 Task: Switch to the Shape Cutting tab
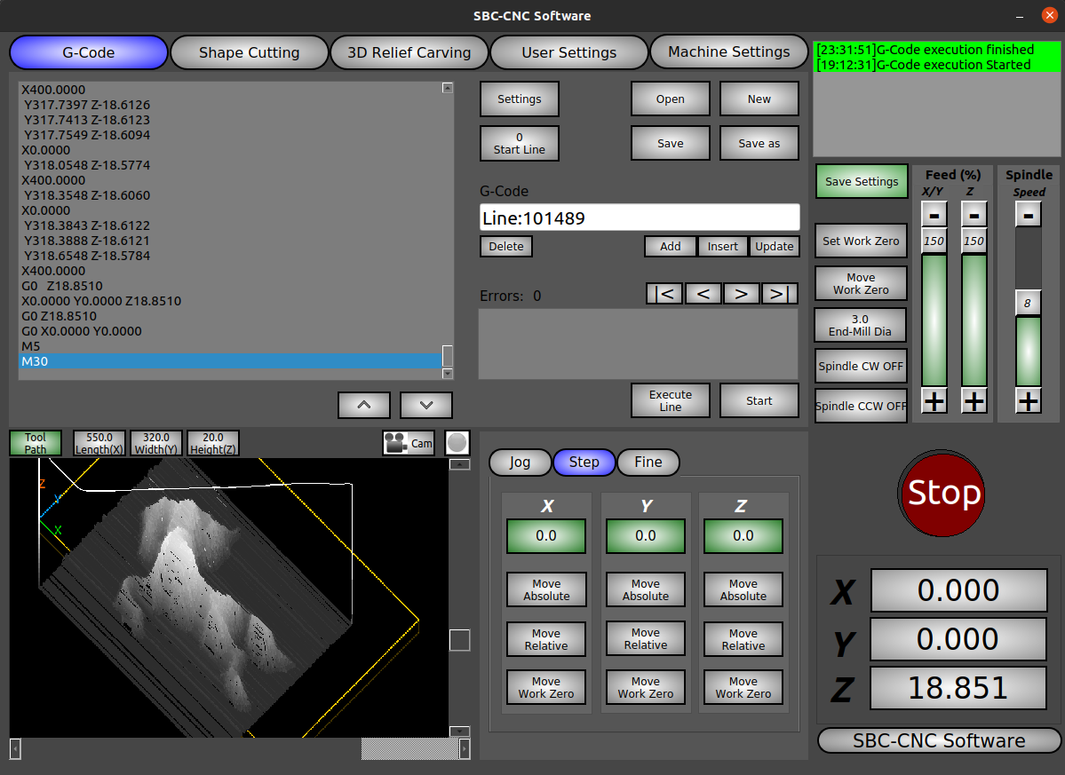(x=249, y=52)
